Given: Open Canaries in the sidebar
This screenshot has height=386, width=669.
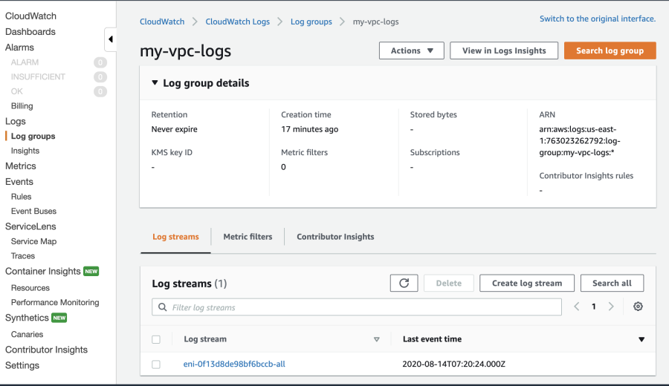Looking at the screenshot, I should (x=27, y=335).
